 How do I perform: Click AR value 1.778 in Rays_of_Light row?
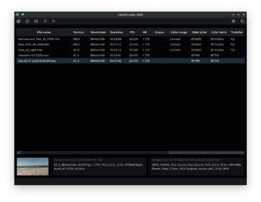(x=146, y=50)
